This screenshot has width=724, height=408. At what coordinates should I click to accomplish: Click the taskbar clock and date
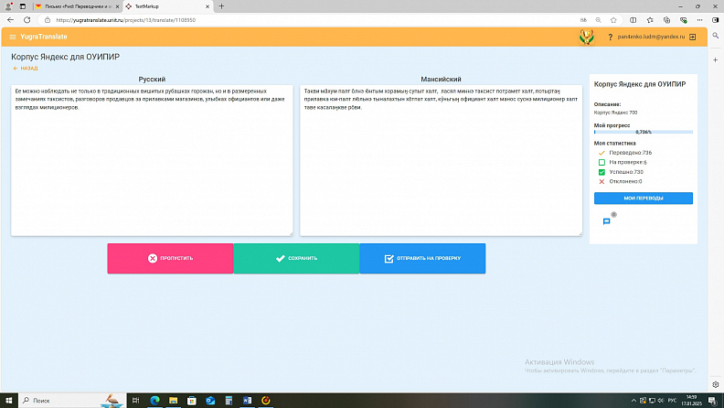pos(691,401)
